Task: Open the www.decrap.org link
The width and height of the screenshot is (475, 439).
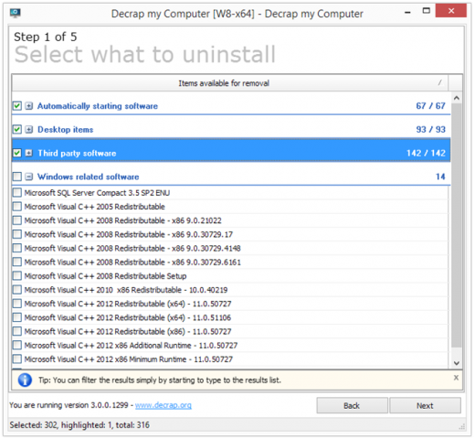Action: [x=164, y=405]
